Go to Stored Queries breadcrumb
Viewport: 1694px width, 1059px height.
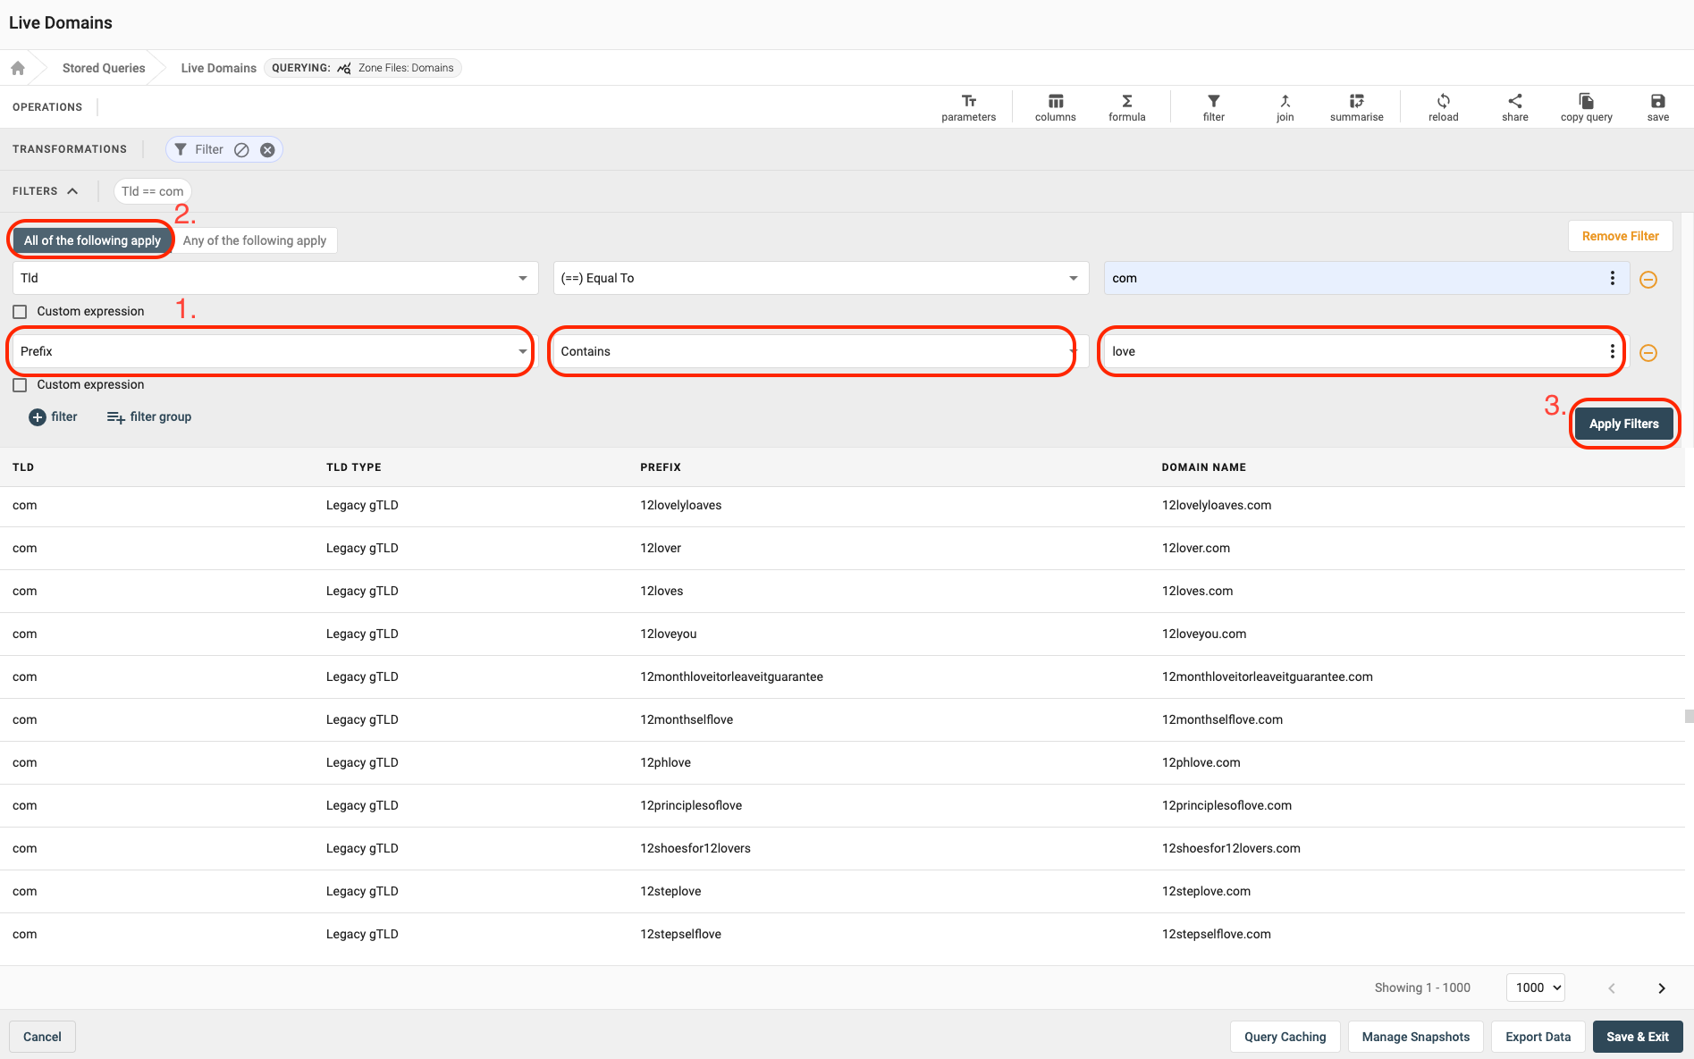coord(104,68)
